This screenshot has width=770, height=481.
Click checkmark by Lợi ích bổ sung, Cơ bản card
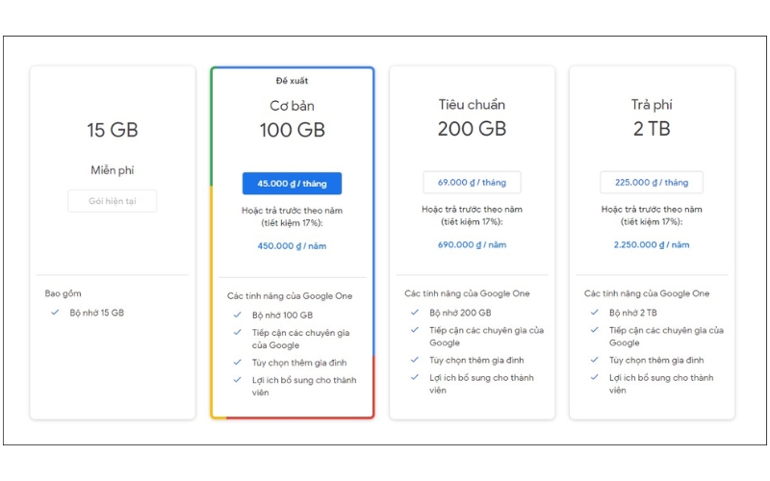click(x=237, y=380)
